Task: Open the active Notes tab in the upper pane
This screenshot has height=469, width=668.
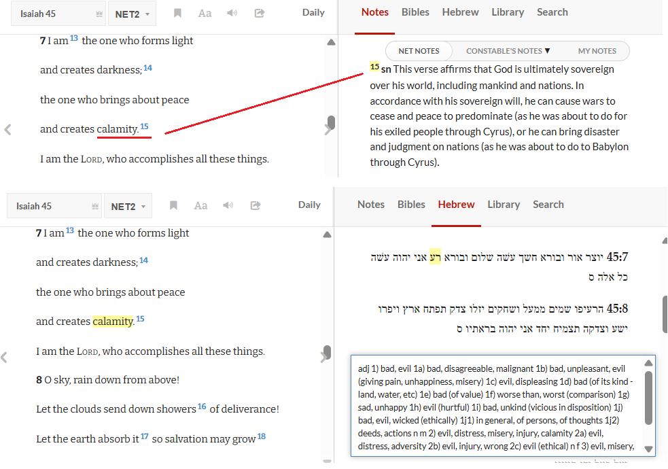Action: coord(375,12)
